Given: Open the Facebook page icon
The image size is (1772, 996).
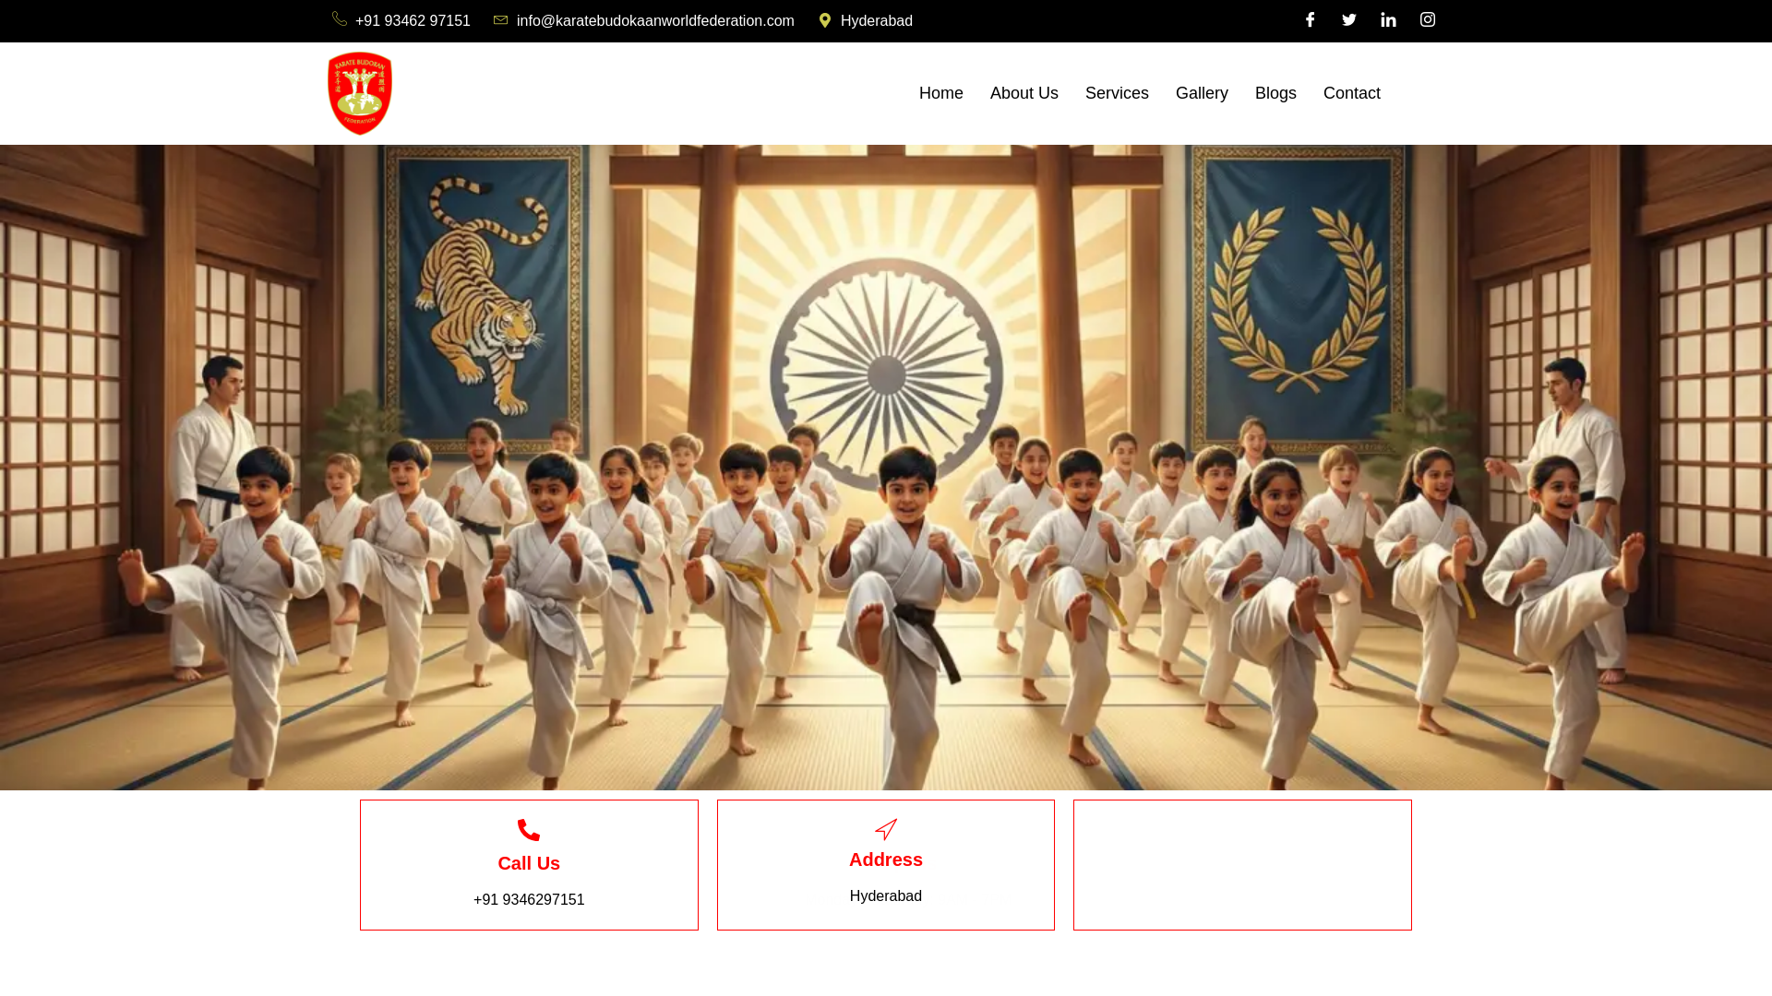Looking at the screenshot, I should (1310, 19).
